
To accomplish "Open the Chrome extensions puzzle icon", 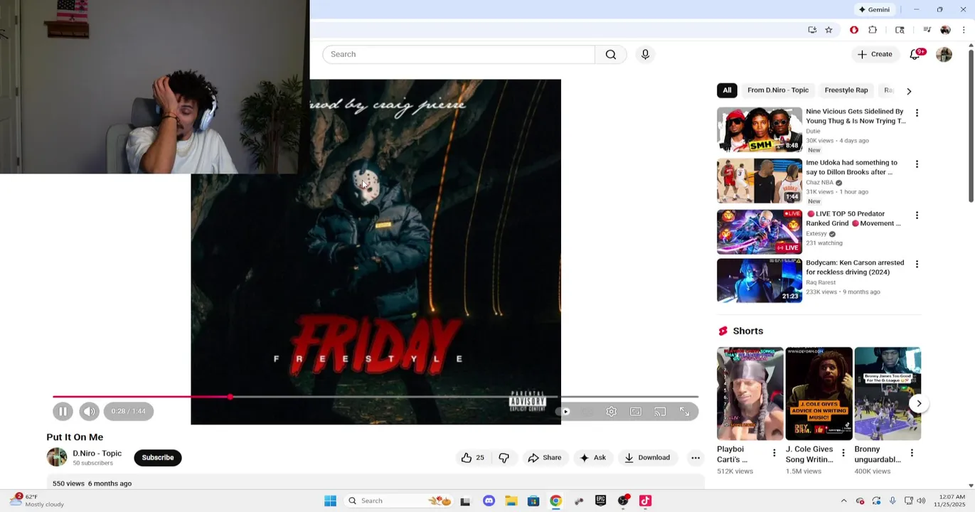I will click(x=873, y=30).
